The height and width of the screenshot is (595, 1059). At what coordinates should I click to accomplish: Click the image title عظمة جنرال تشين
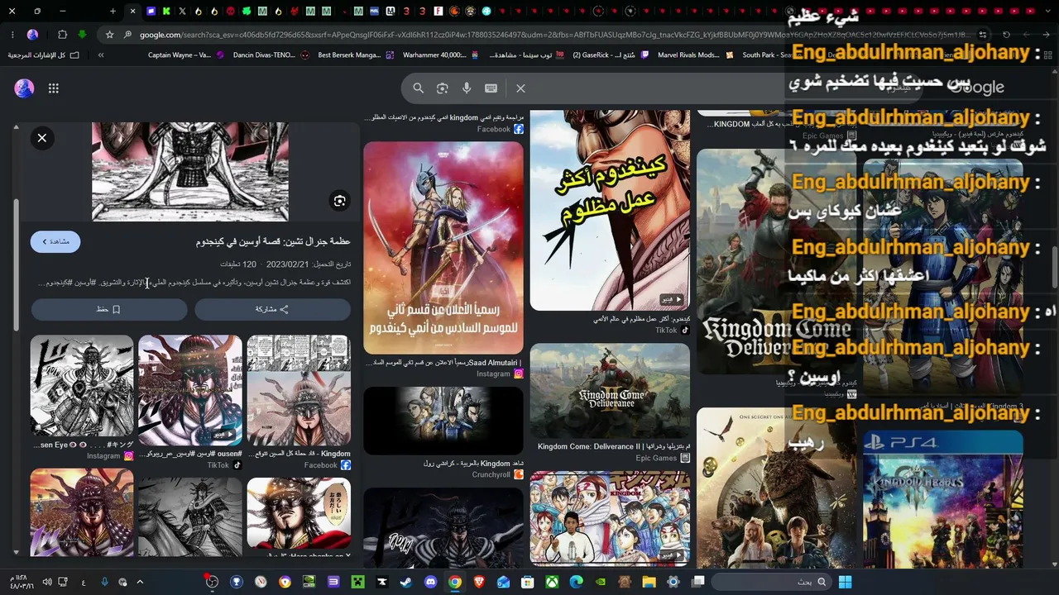click(x=273, y=241)
